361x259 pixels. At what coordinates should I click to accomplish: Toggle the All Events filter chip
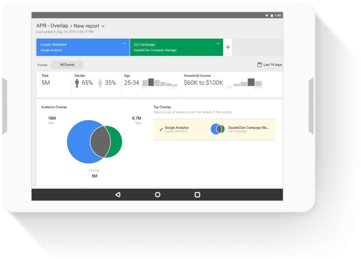click(67, 64)
